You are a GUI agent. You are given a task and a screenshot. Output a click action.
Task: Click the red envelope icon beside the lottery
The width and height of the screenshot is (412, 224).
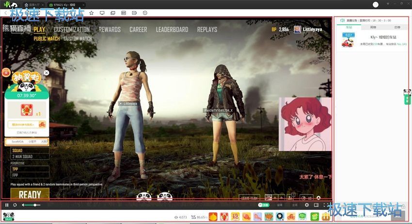point(6,72)
